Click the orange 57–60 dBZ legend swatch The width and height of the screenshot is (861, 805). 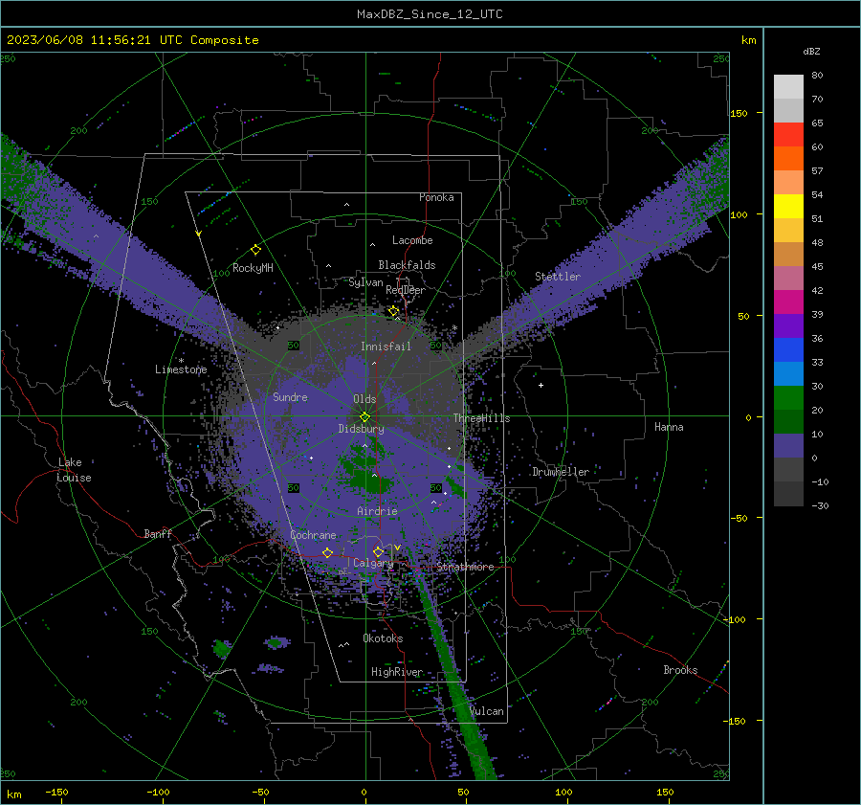788,159
